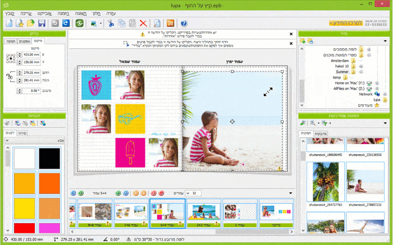Close the first warning notification bar
The width and height of the screenshot is (393, 245).
pos(290,34)
